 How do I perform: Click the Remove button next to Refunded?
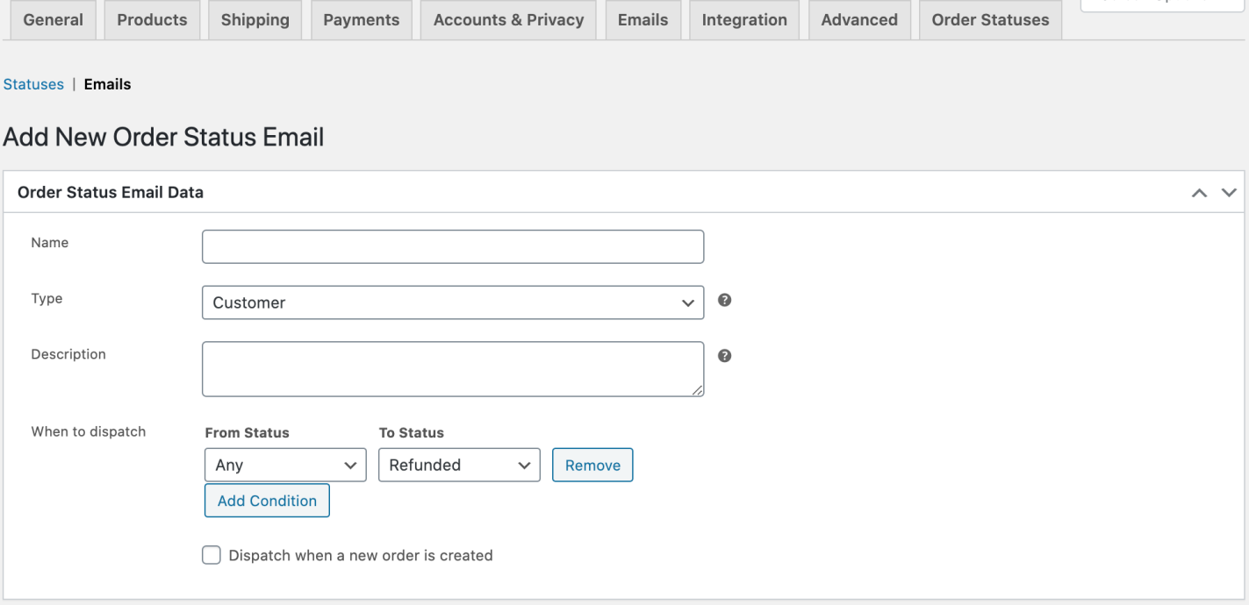(x=592, y=465)
